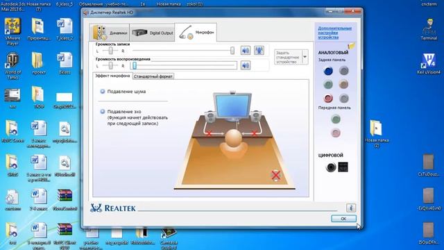The image size is (444, 250).
Task: Launch Keil uVision4 desktop shortcut
Action: coord(429,64)
